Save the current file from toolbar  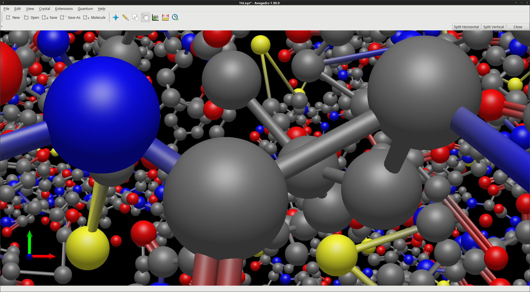pos(50,17)
